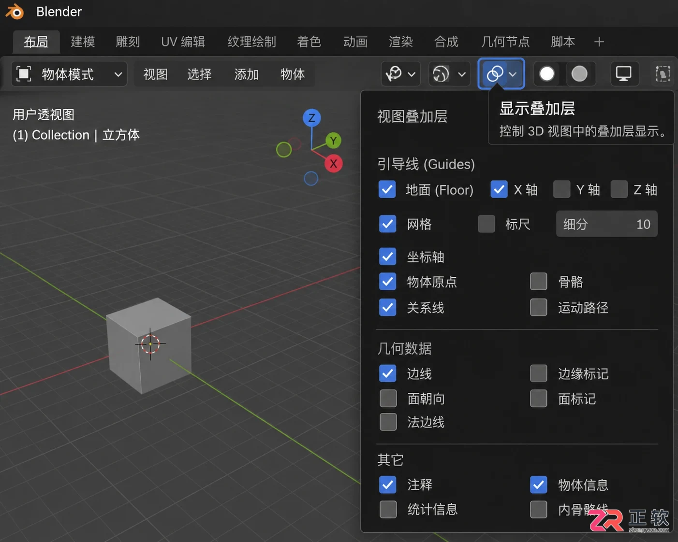Uncheck the 注释 checkbox
The height and width of the screenshot is (542, 678).
pyautogui.click(x=387, y=485)
